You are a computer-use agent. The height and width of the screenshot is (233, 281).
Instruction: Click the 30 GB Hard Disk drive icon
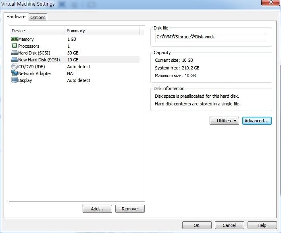15,52
